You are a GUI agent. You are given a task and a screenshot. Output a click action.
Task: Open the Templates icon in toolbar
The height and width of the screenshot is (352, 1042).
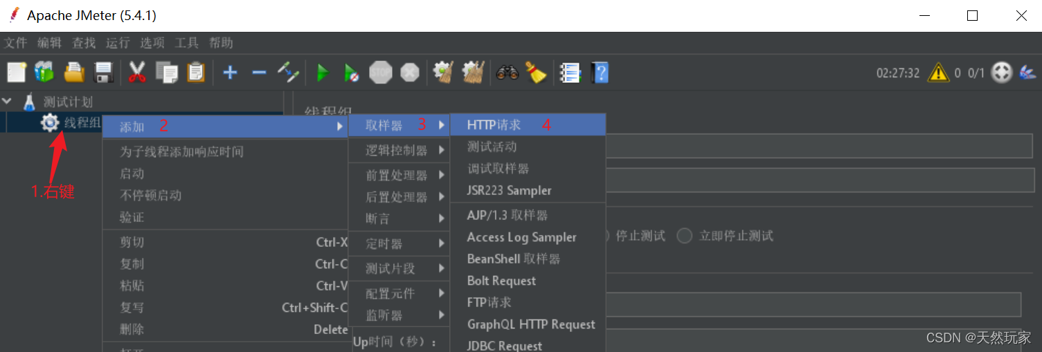click(x=45, y=72)
